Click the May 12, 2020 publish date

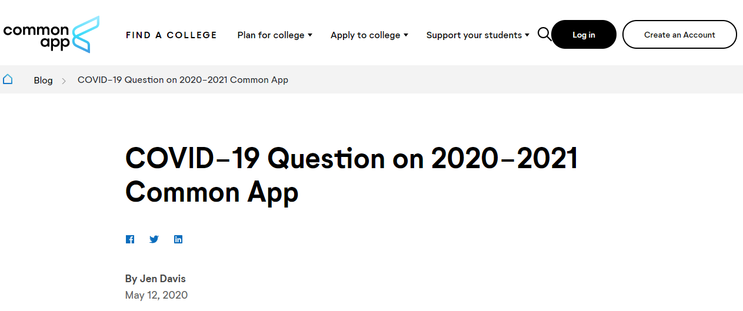[x=156, y=295]
